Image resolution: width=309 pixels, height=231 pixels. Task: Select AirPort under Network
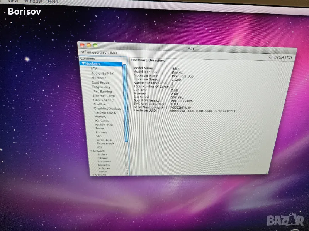[x=102, y=154]
